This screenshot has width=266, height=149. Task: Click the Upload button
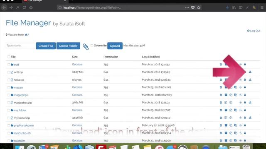coord(115,46)
